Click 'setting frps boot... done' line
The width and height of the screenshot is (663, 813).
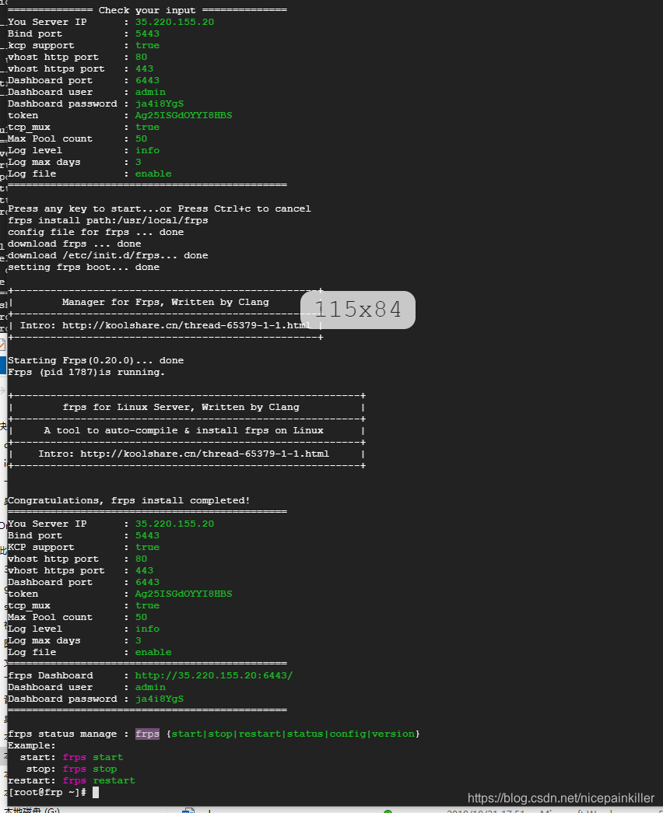83,267
